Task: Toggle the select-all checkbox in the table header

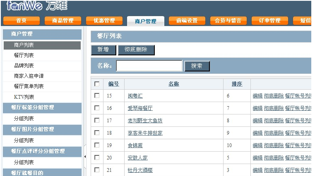Action: [97, 84]
